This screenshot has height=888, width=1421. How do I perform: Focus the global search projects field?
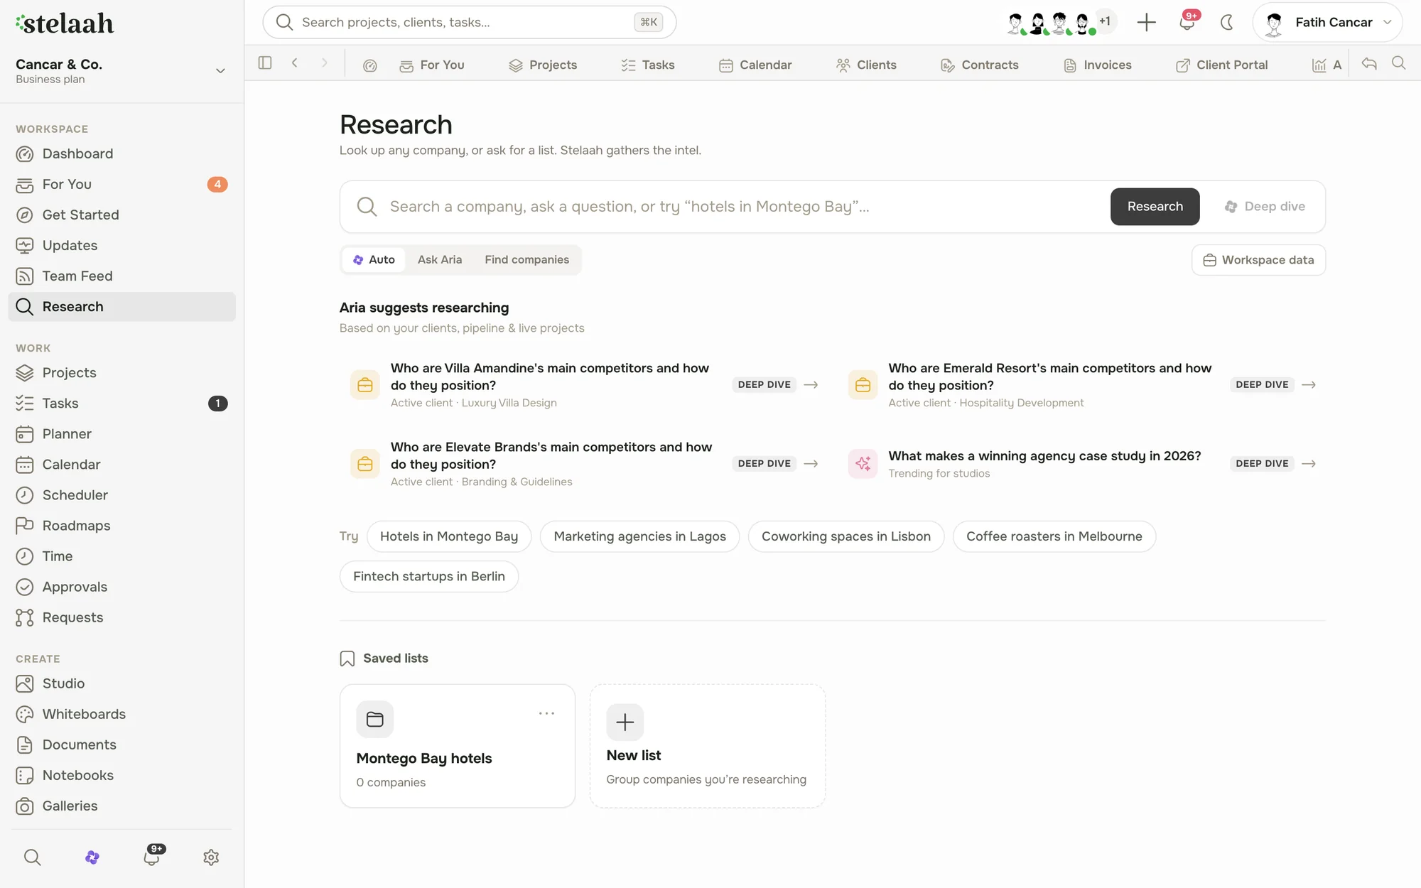pos(469,22)
